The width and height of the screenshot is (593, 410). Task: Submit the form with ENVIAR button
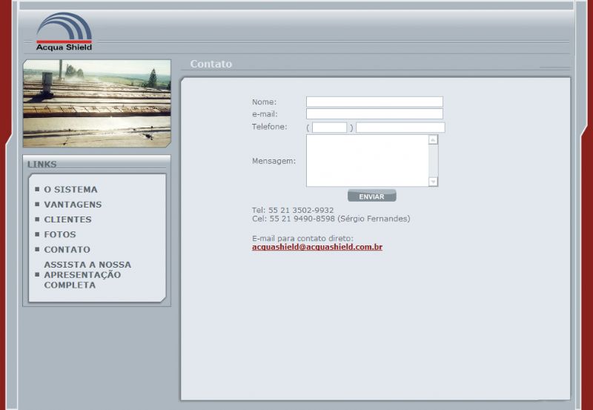[372, 196]
